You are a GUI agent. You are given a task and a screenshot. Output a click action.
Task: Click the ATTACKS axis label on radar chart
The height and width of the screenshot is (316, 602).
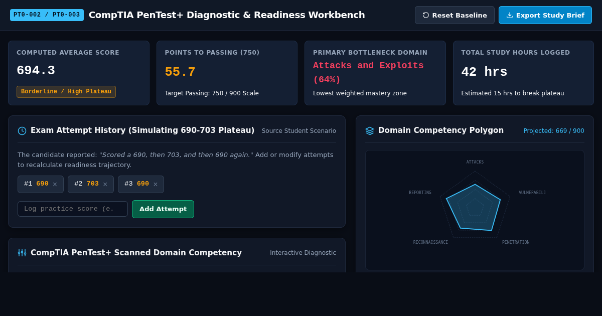click(475, 162)
